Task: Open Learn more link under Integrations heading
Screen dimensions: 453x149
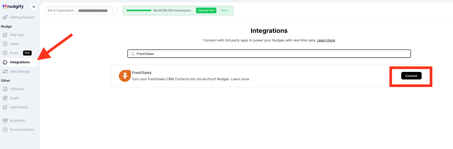Action: point(326,40)
